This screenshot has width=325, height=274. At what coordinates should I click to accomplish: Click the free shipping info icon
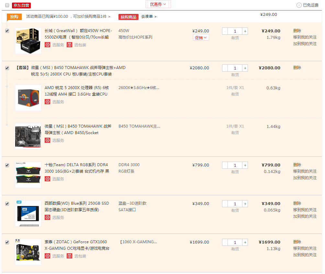(299, 5)
